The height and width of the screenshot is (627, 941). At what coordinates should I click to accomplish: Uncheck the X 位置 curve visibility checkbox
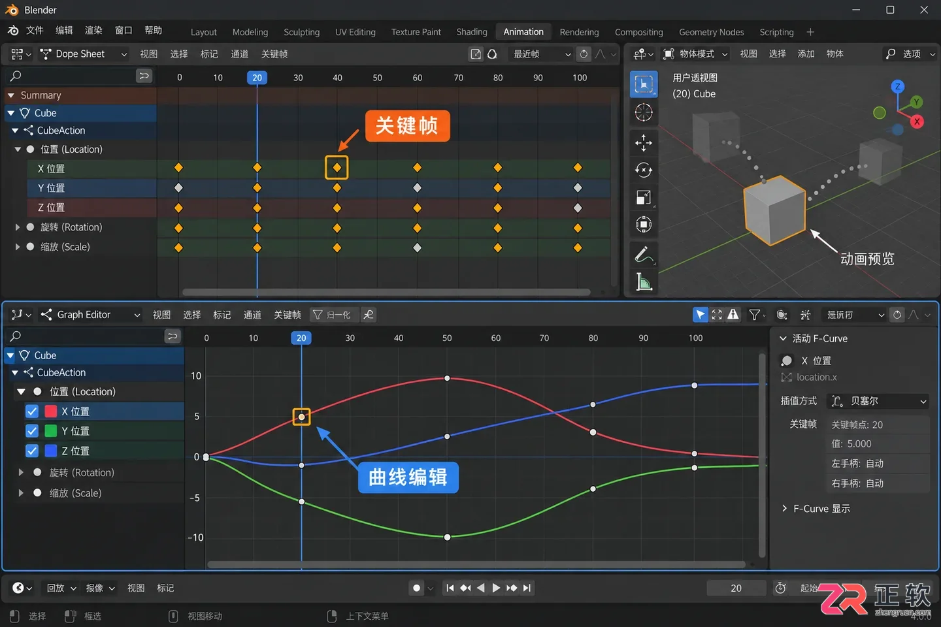pyautogui.click(x=32, y=411)
